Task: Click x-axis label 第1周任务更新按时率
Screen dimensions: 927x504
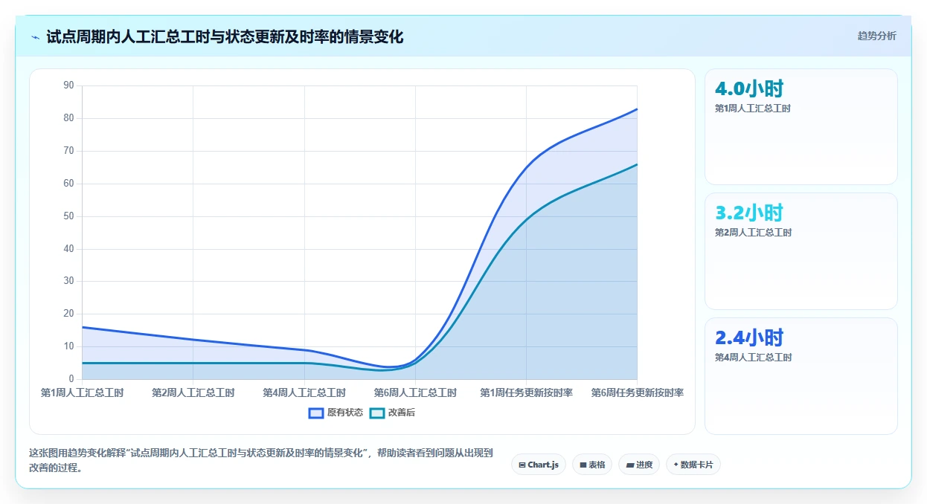Action: [x=526, y=392]
